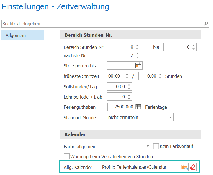Click the Kalender section header
This screenshot has width=213, height=175.
coord(130,134)
